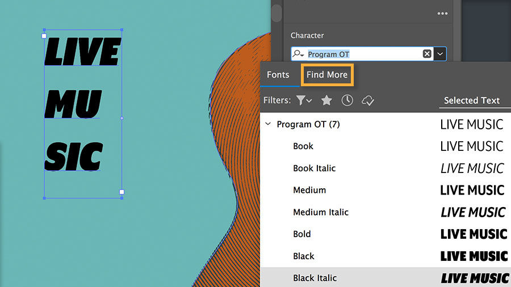Switch to the Fonts tab
This screenshot has height=287, width=511.
pos(278,74)
